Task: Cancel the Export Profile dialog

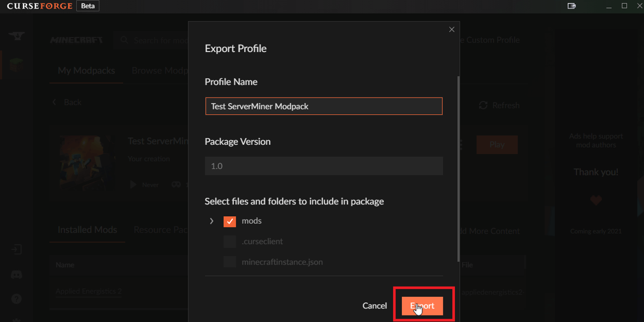Action: click(x=375, y=306)
